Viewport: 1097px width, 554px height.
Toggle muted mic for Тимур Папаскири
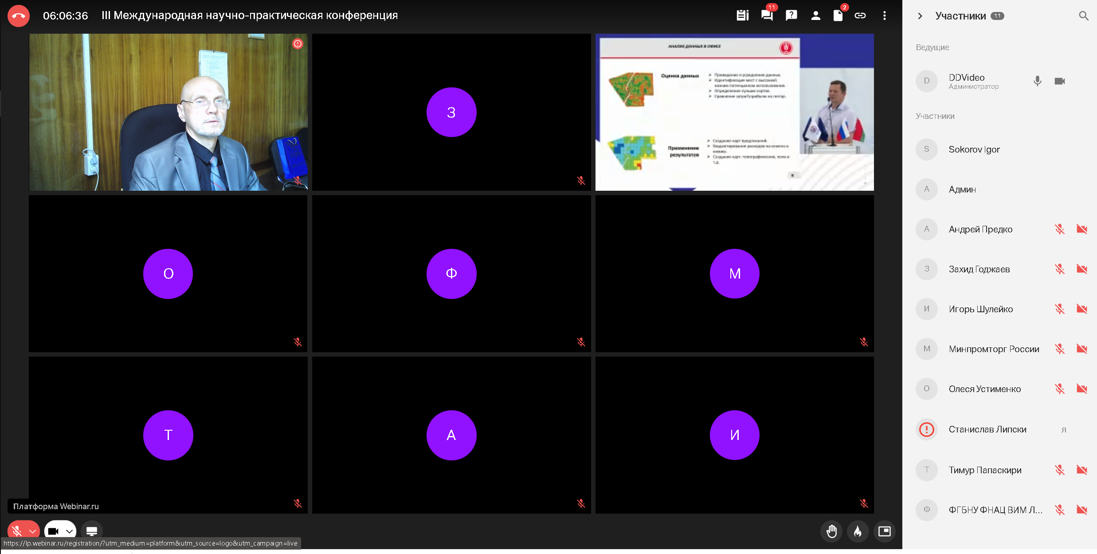pos(1060,470)
